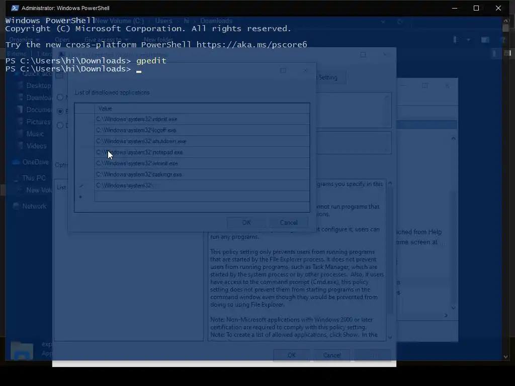This screenshot has height=386, width=515.
Task: Minimize the Administrator PowerShell window
Action: pos(455,8)
